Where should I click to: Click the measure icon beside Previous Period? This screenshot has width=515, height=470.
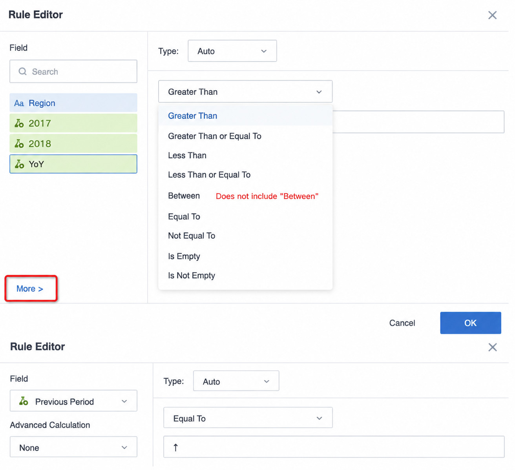[24, 401]
